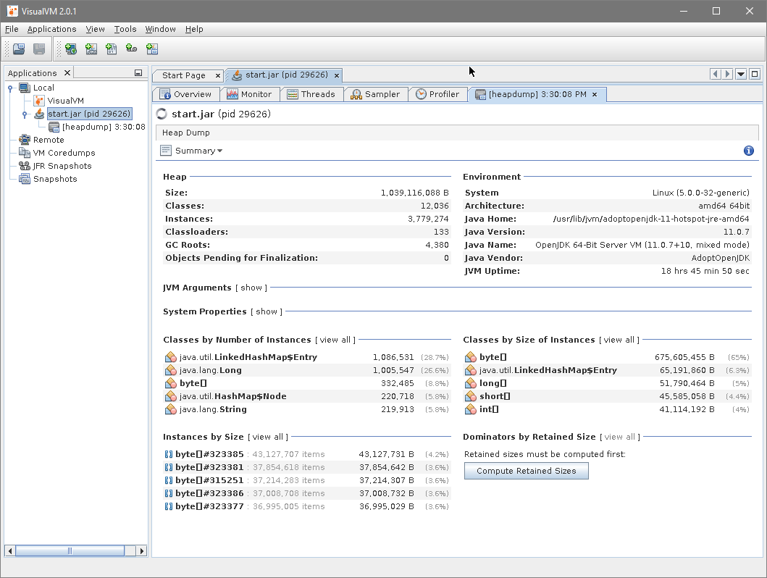Add an application snapshot with the rightmost toolbar icon

(x=151, y=49)
